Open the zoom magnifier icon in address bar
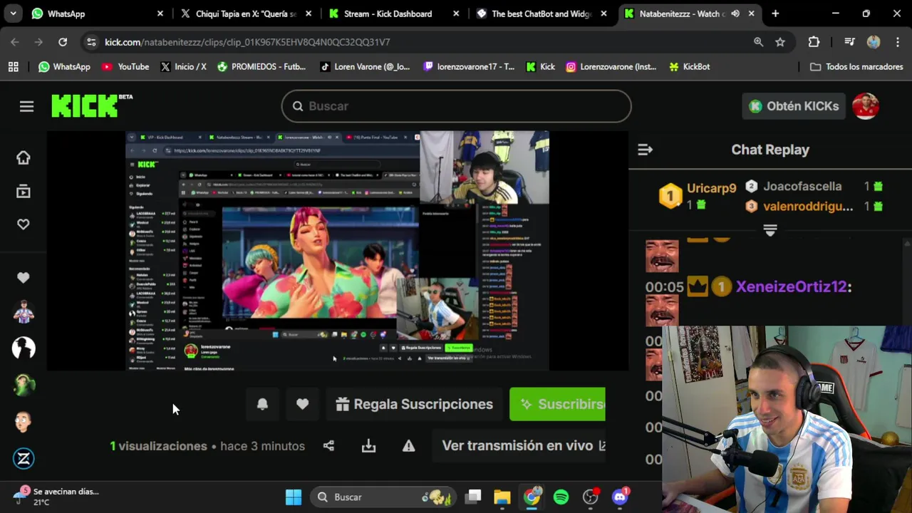Screen dimensions: 912x513 pos(759,42)
